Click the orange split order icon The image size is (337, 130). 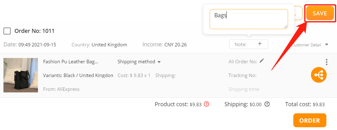(319, 75)
